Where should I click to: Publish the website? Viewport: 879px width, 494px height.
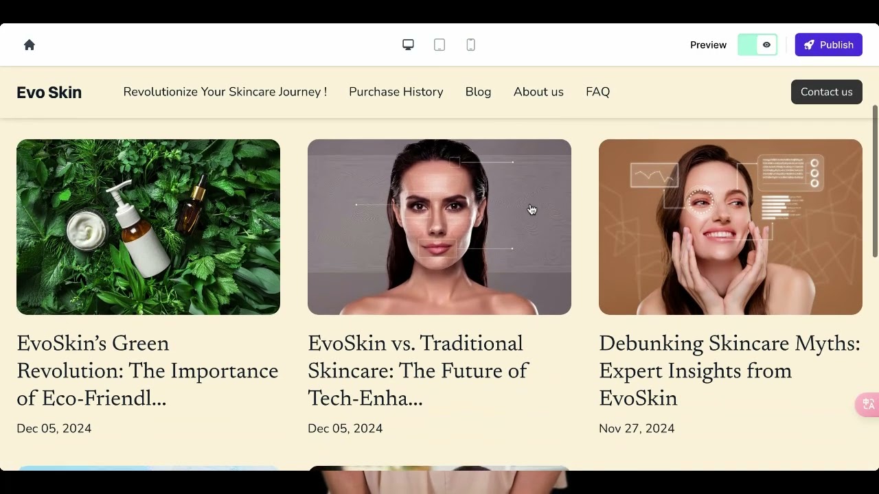click(829, 45)
